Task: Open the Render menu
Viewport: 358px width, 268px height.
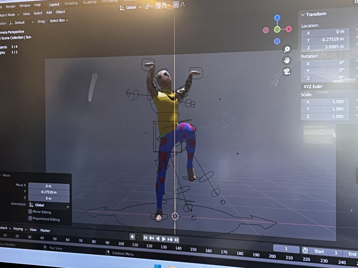Action: [10, 6]
